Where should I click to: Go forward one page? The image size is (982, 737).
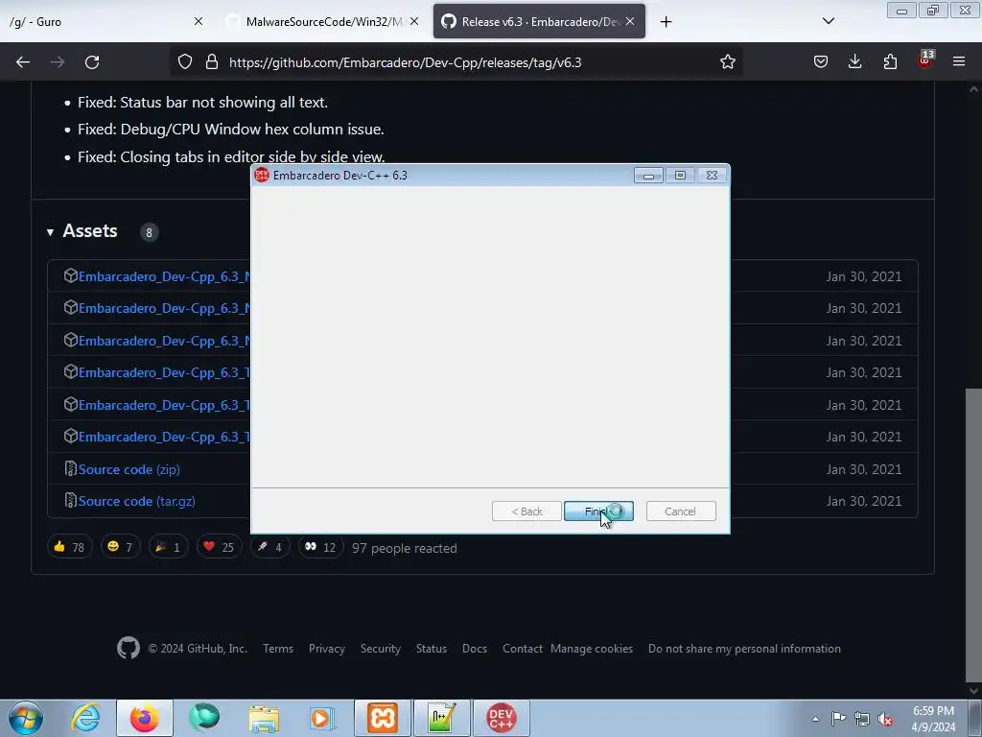(x=58, y=62)
